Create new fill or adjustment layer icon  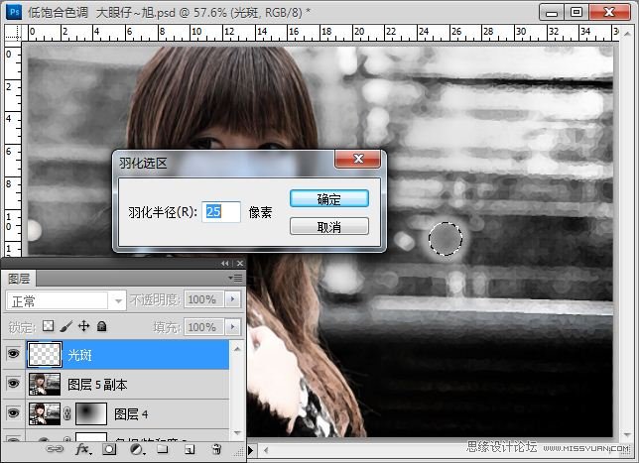(137, 449)
